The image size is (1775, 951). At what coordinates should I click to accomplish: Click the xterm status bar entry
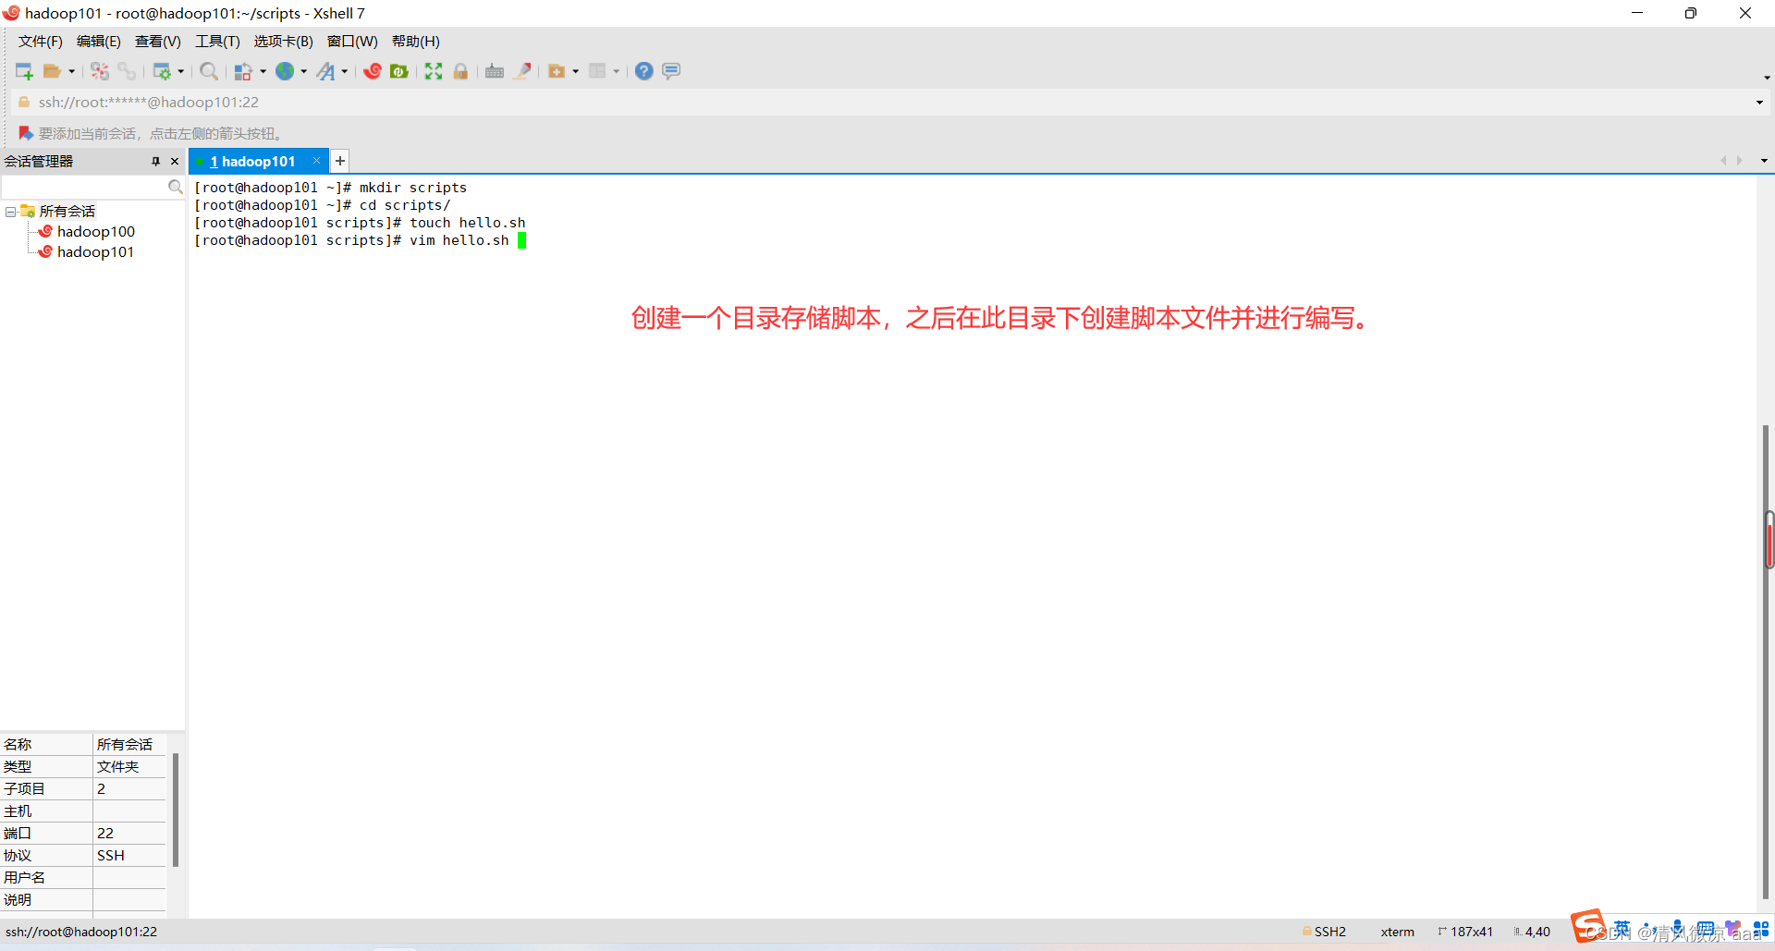click(x=1398, y=932)
